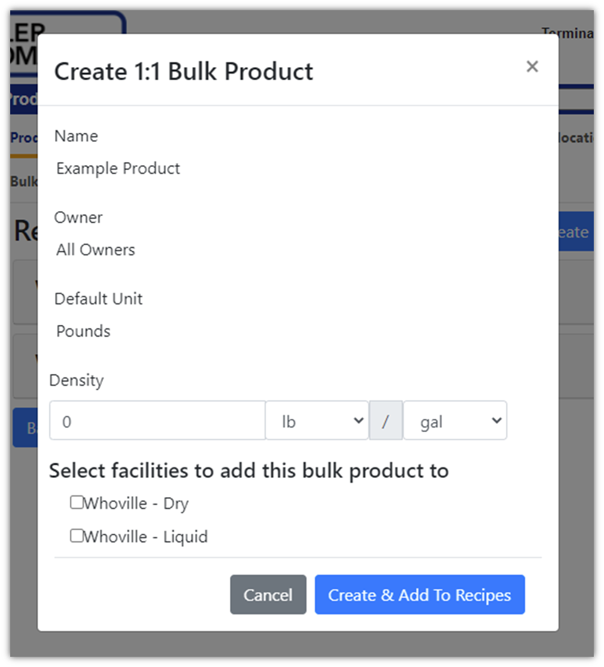Open the gal unit selector chevron

click(497, 421)
